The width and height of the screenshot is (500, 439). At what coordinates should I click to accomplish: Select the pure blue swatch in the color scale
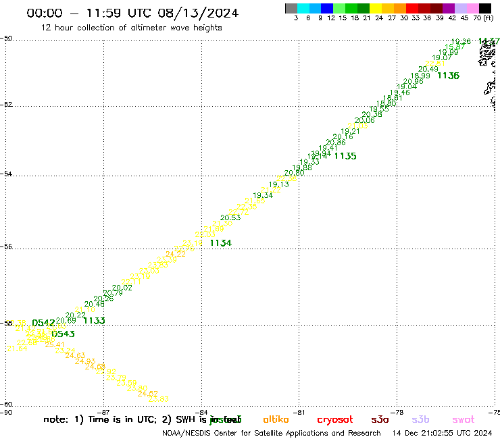327,8
